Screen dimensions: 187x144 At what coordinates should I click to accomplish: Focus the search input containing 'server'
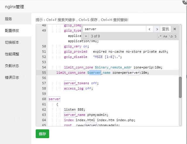114,29
